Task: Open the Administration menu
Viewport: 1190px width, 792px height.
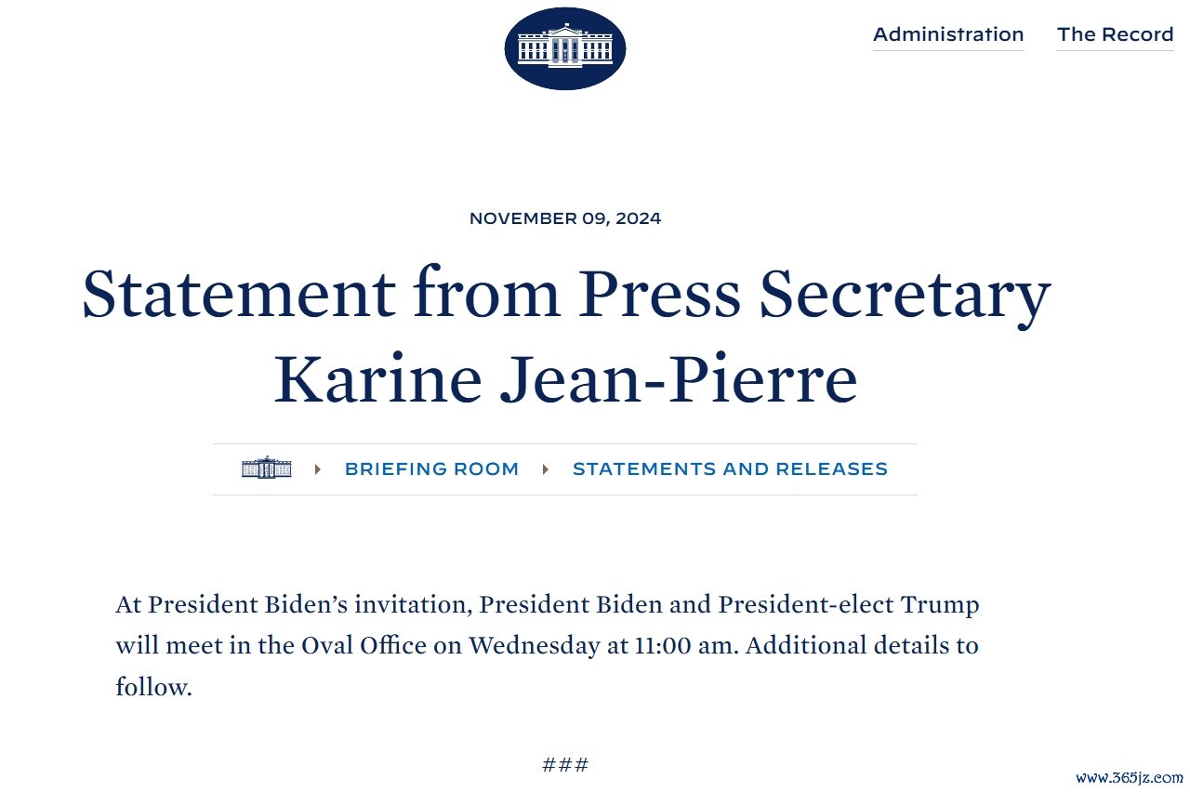Action: pos(948,34)
